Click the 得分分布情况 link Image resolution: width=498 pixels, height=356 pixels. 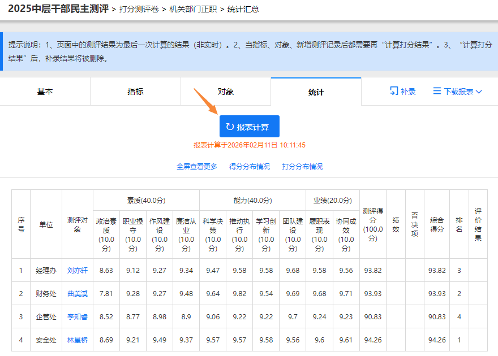tap(250, 167)
